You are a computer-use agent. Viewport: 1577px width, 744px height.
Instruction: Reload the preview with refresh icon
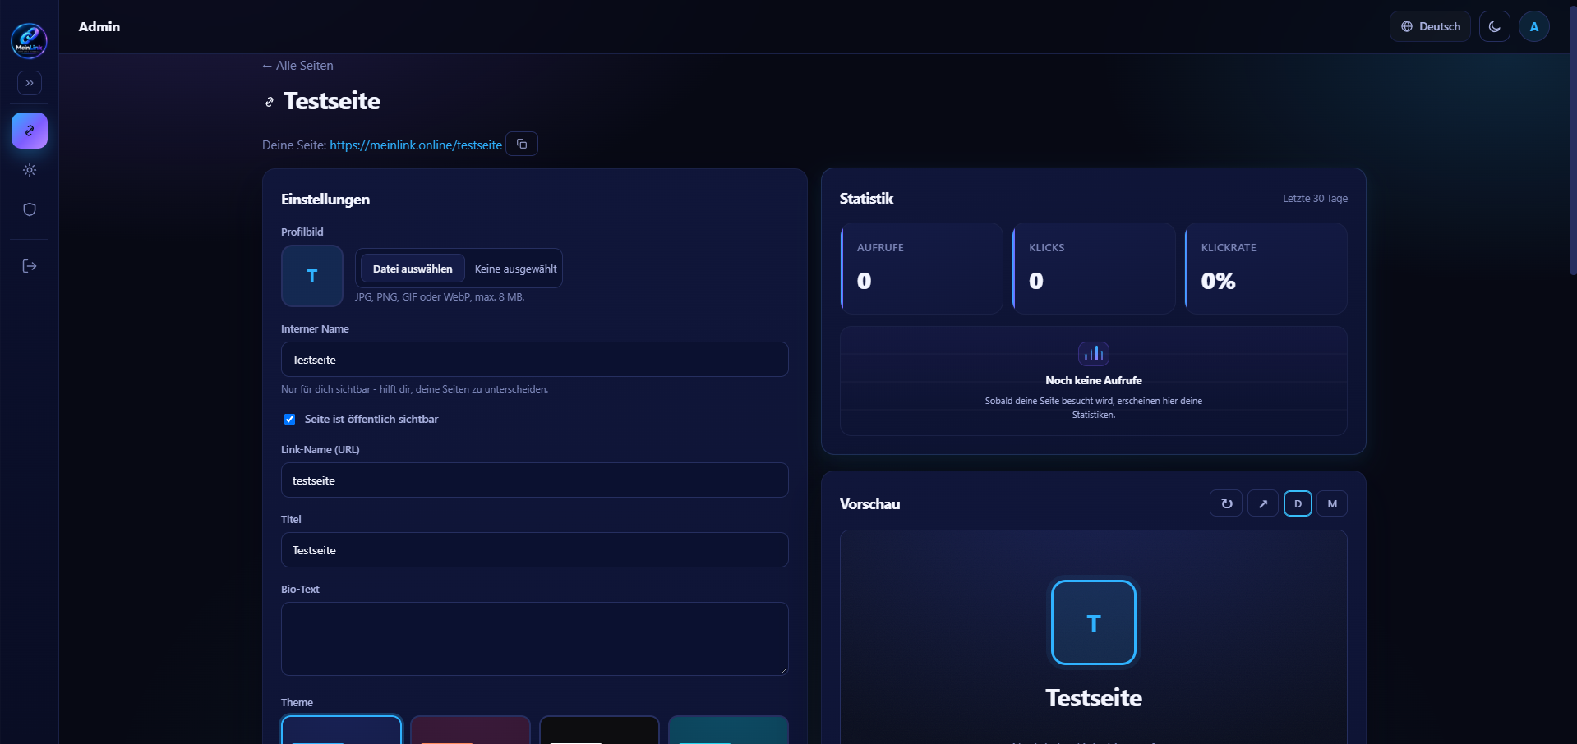(x=1226, y=503)
